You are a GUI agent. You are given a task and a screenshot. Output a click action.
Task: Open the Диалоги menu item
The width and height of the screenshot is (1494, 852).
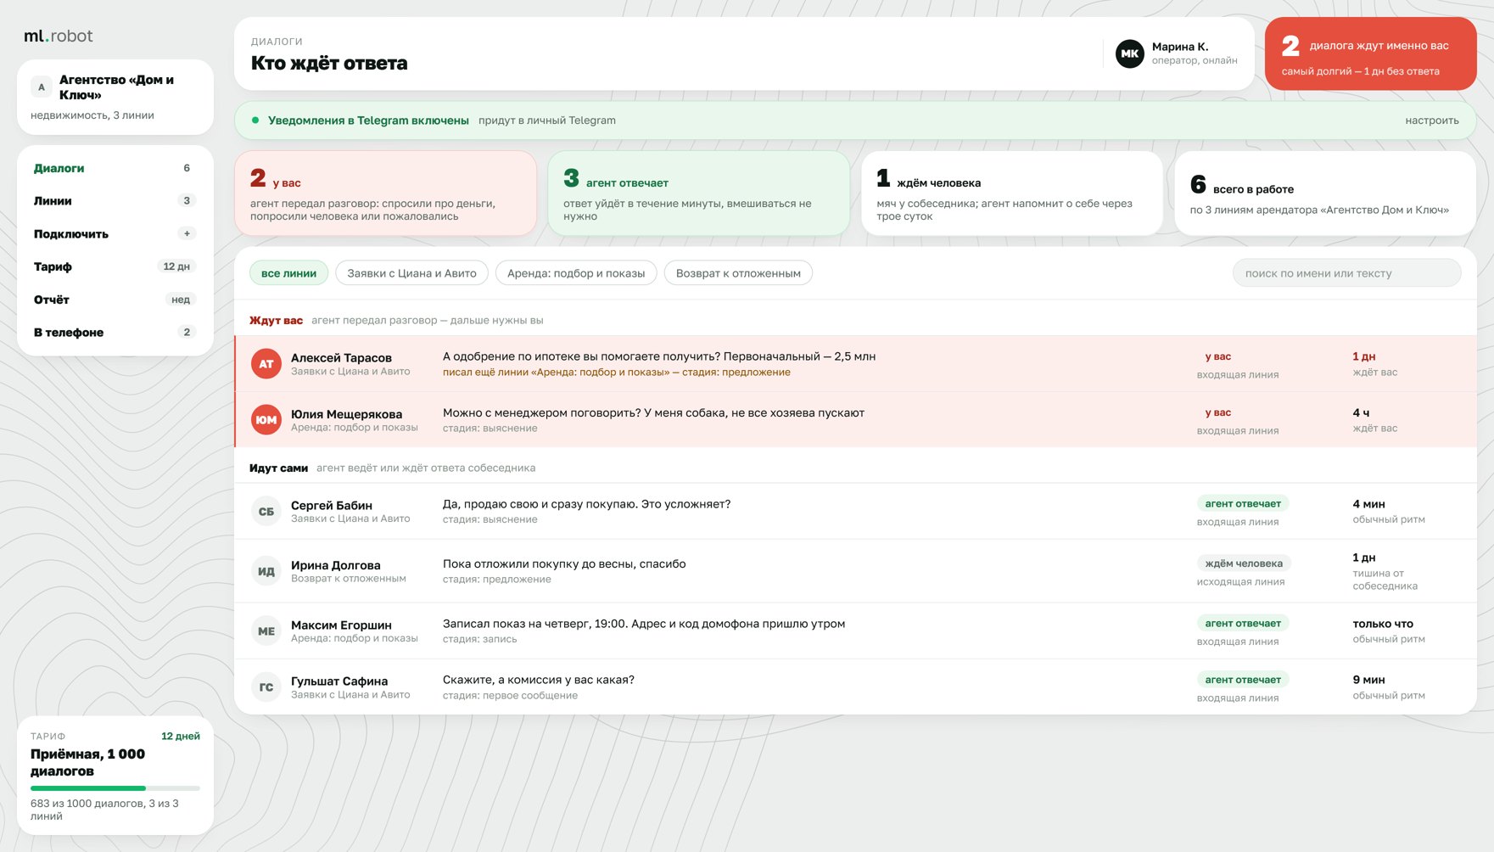pos(115,168)
